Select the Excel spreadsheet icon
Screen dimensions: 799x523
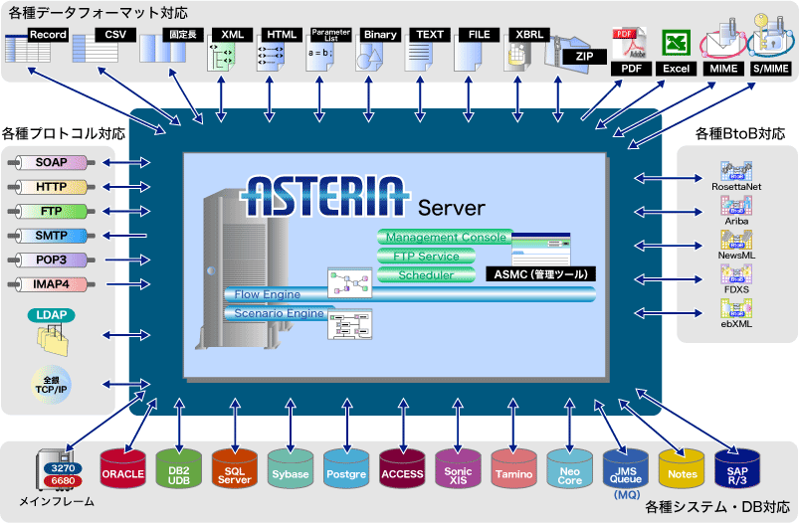point(678,44)
